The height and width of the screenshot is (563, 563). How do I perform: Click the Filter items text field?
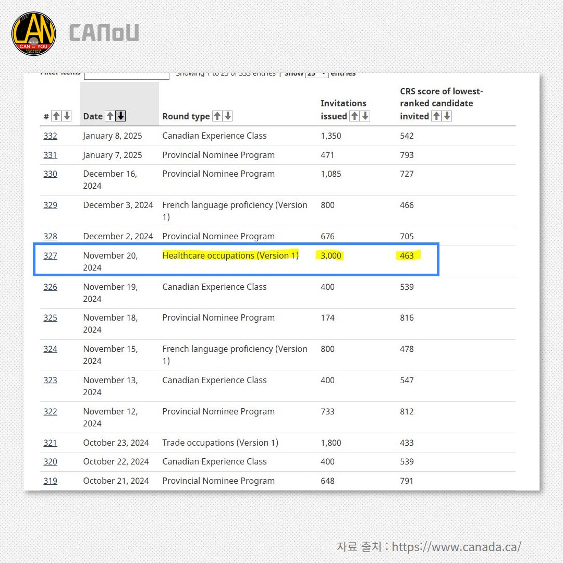pos(127,75)
